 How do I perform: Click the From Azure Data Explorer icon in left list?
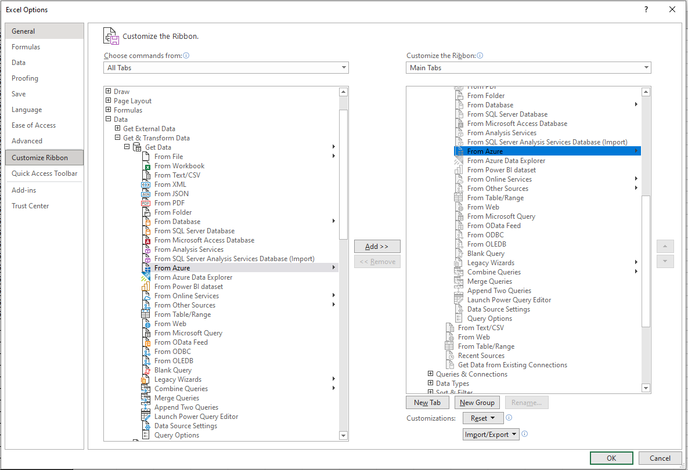click(146, 277)
